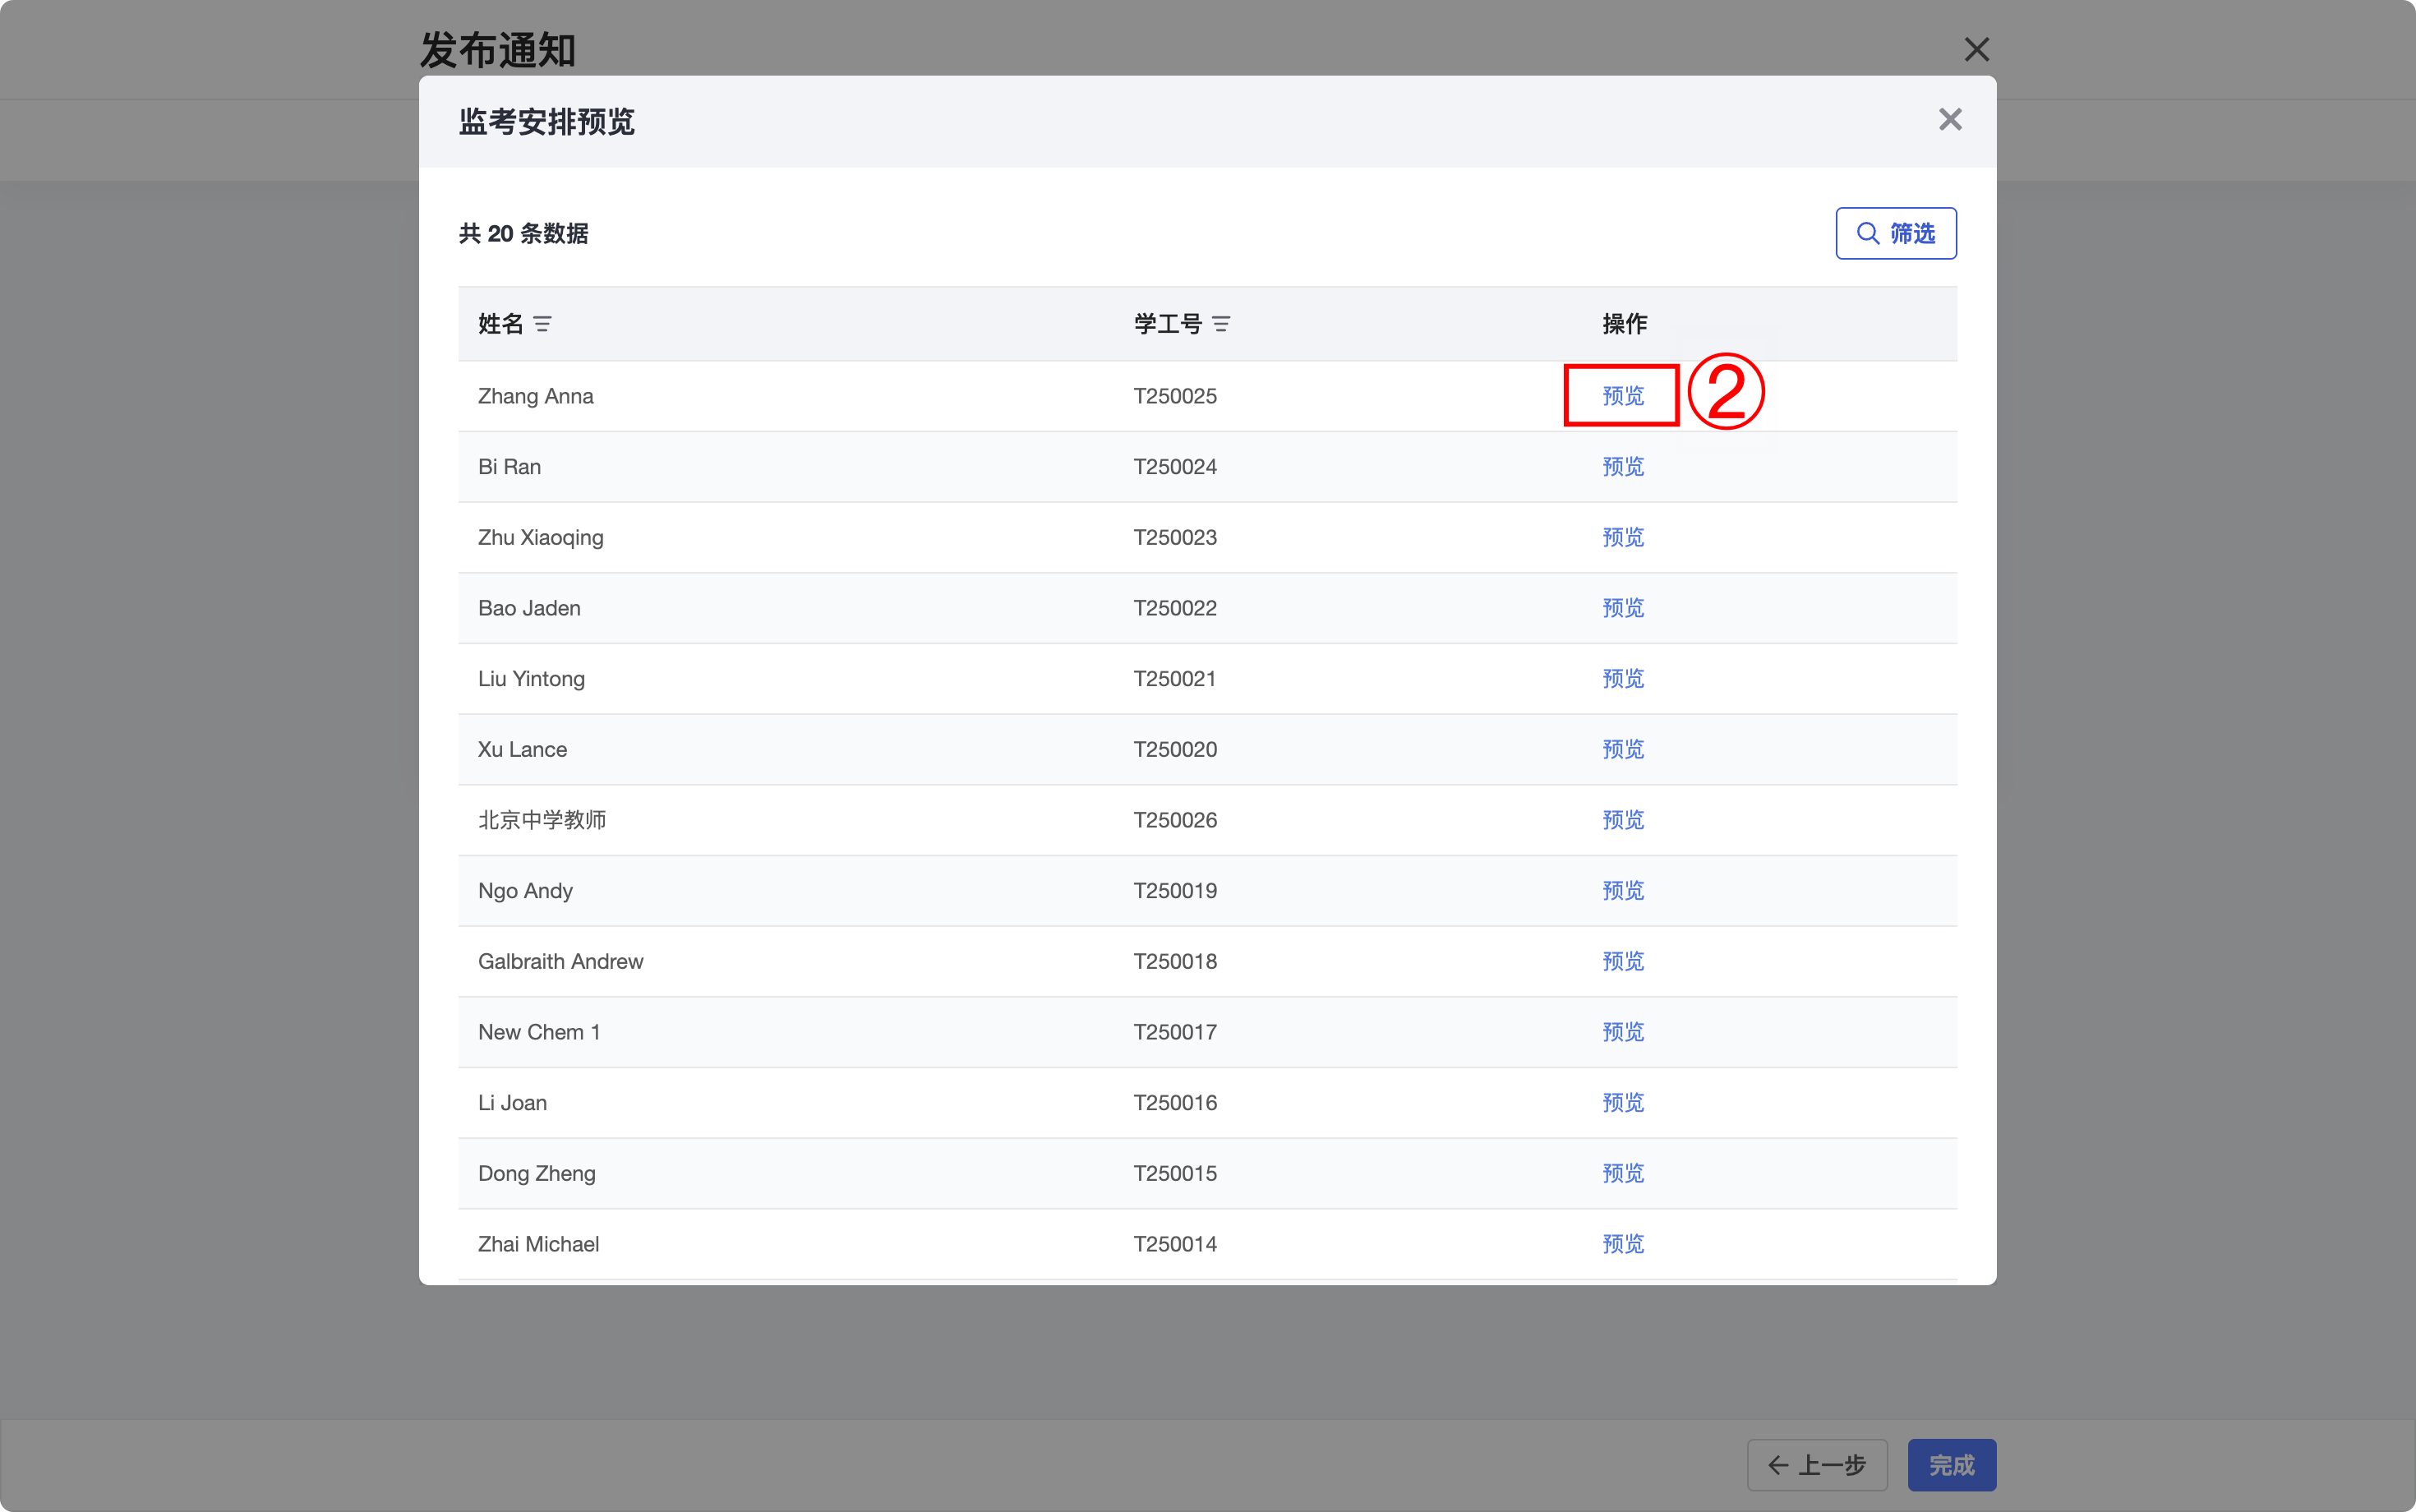Click the 学工号 column header
The height and width of the screenshot is (1512, 2416).
1167,324
